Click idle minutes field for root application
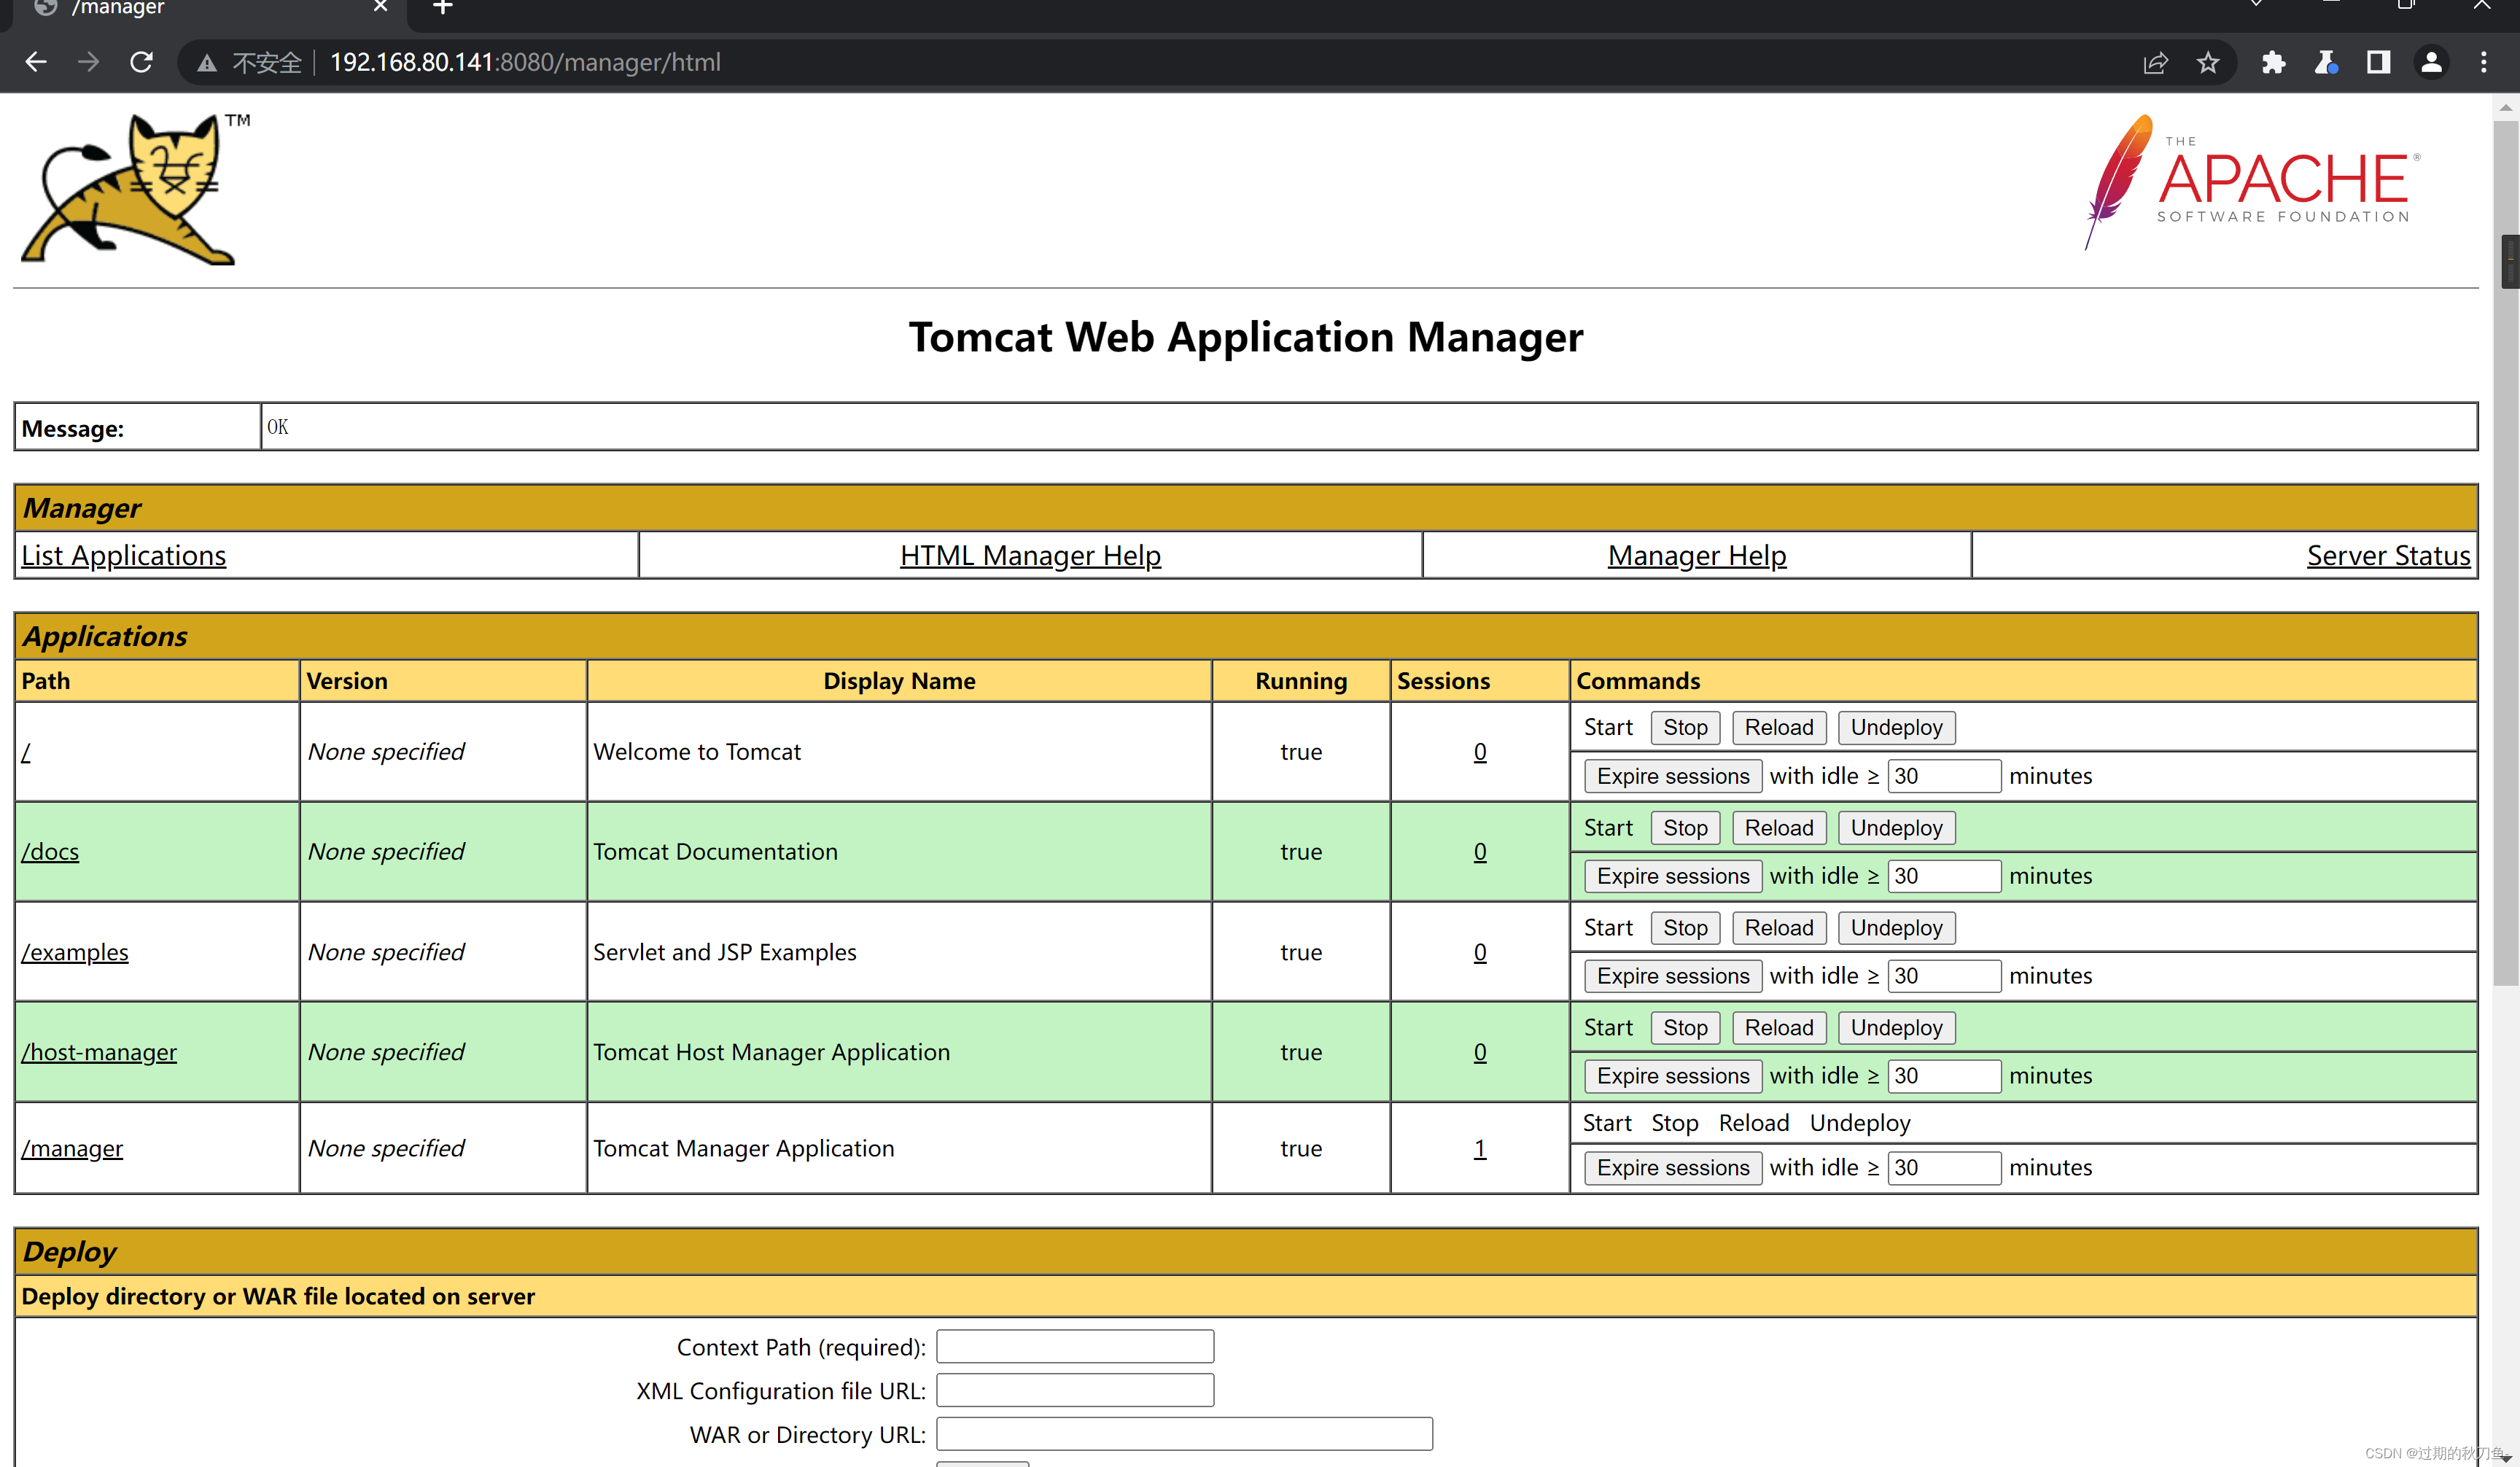 1944,776
